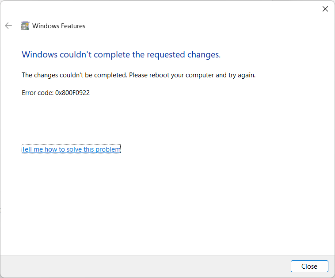The width and height of the screenshot is (335, 278).
Task: Click the empty space between error code and link
Action: pyautogui.click(x=133, y=120)
